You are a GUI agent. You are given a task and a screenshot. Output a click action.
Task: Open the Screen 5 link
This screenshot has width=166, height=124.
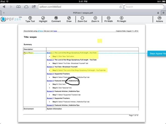coord(50,81)
